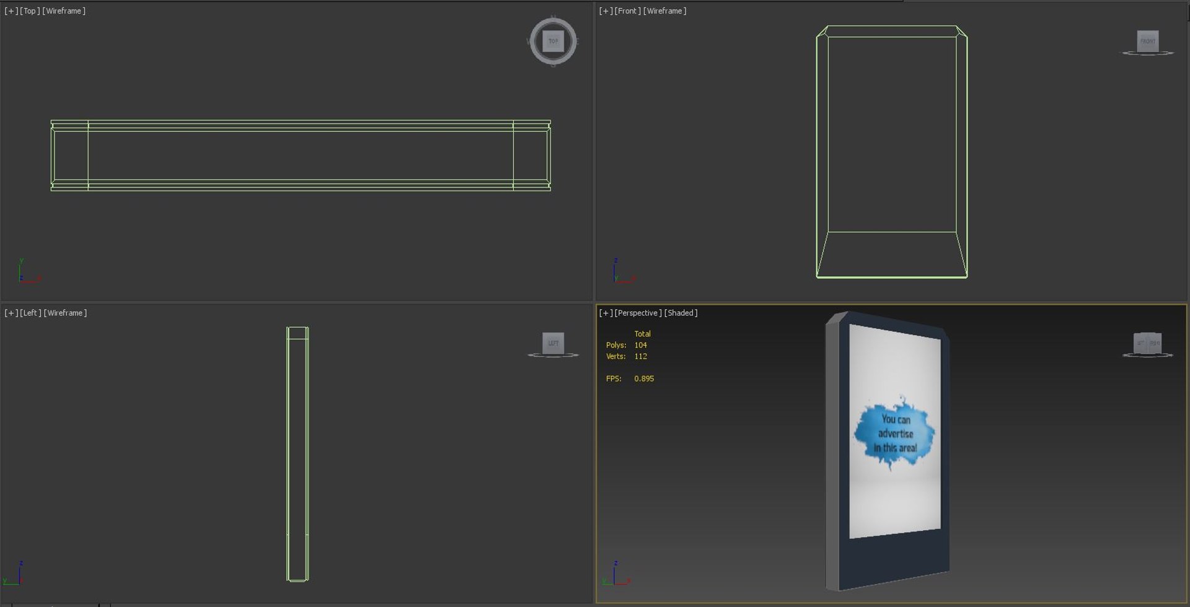Image resolution: width=1190 pixels, height=607 pixels.
Task: Open the [Perspective] view label menu
Action: [x=638, y=313]
